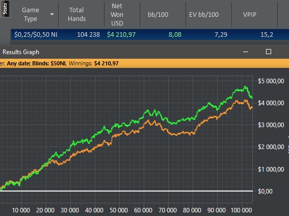Image resolution: width=289 pixels, height=216 pixels.
Task: Click the $5 000,00 axis label
Action: coord(271,81)
